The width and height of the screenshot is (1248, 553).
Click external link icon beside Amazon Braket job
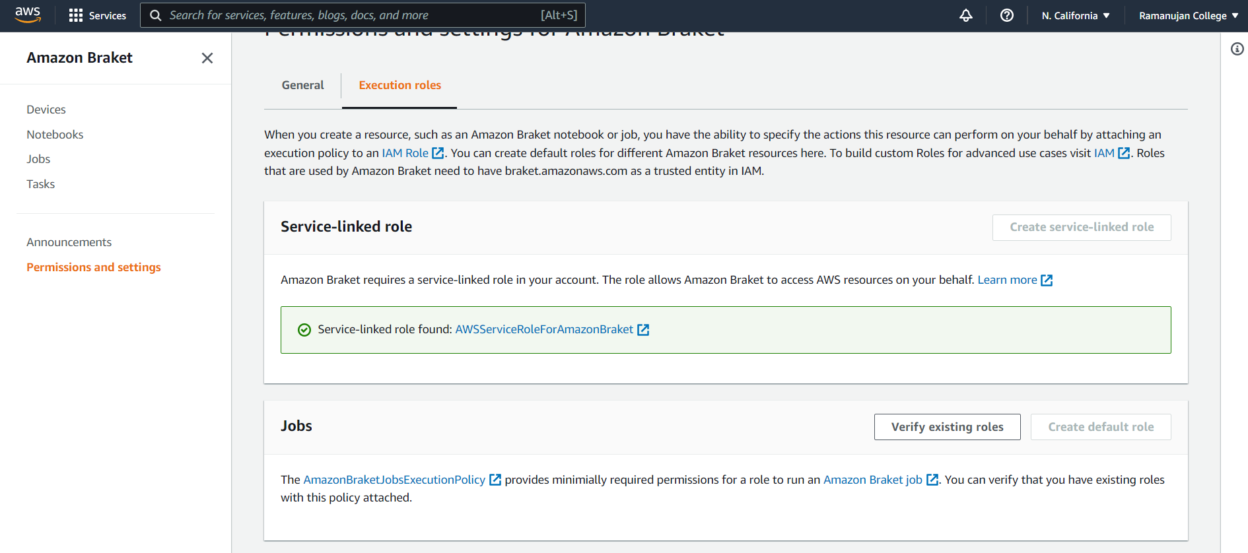[x=932, y=480]
